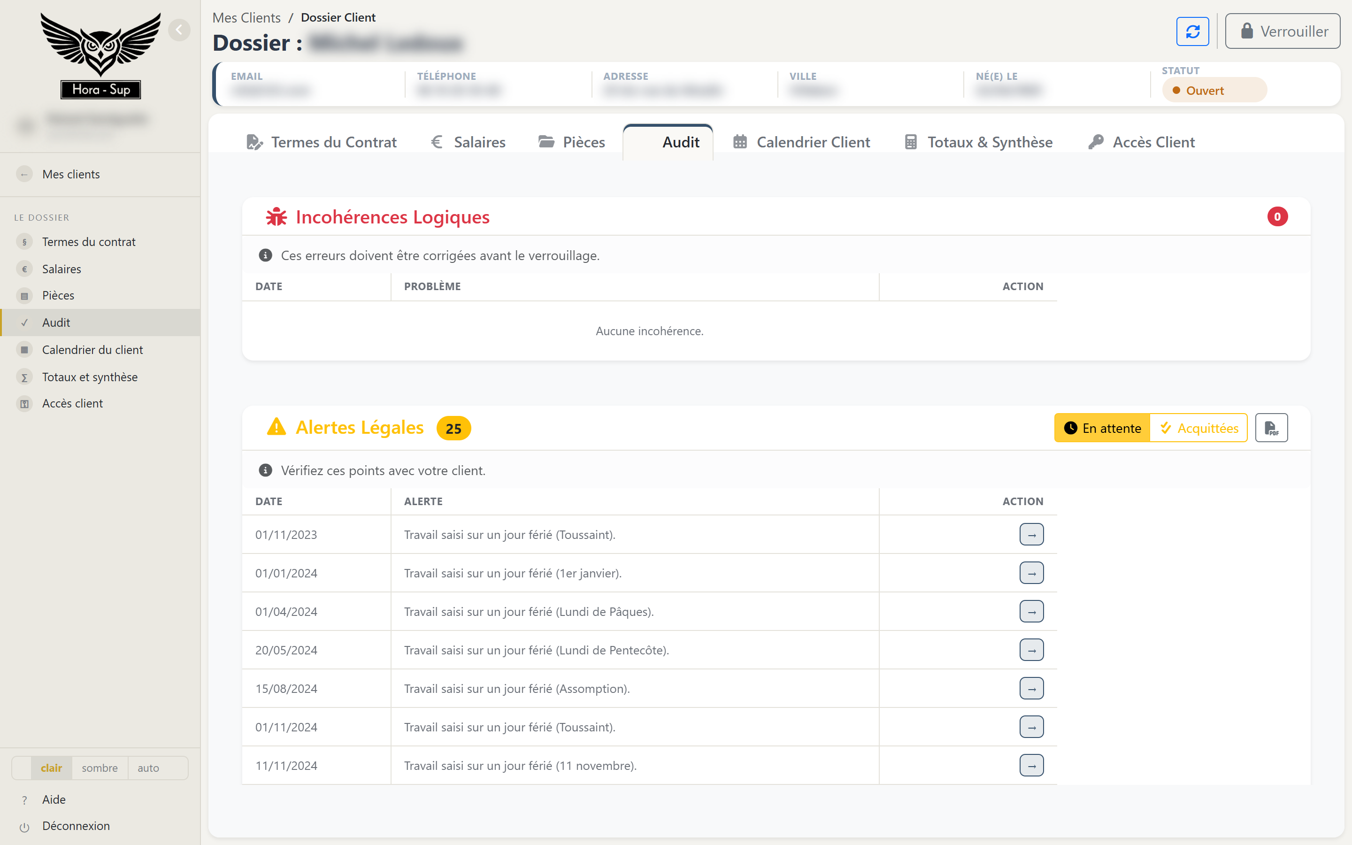
Task: Show En attente alerts
Action: point(1102,428)
